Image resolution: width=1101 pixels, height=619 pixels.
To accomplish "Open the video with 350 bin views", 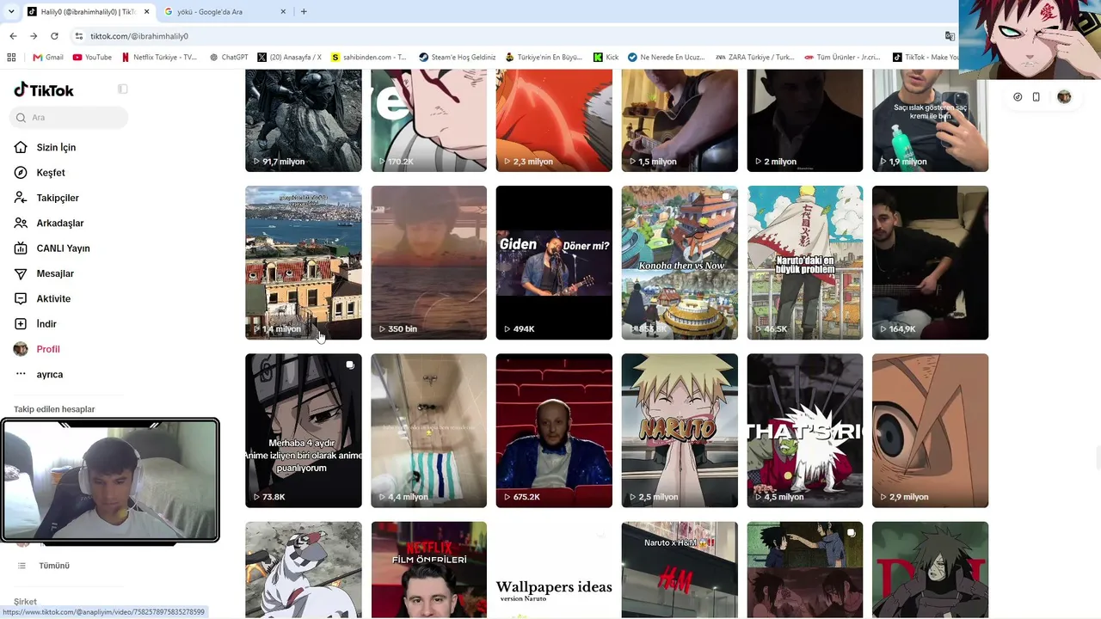I will click(428, 262).
